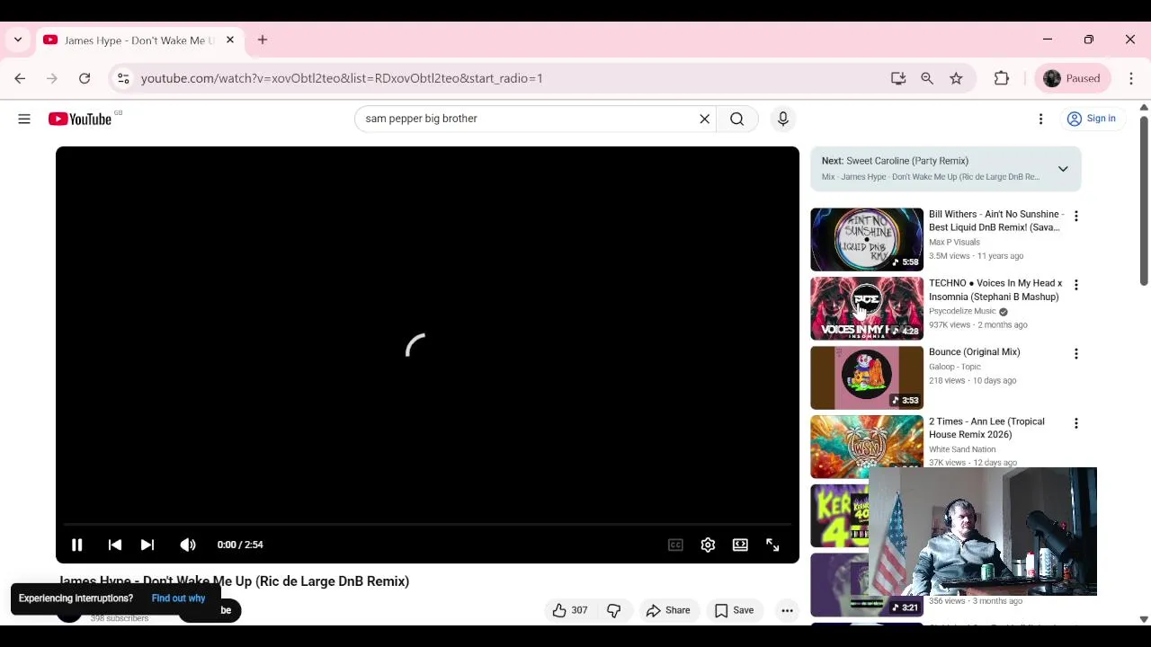Toggle subtitles closed captions
1151x647 pixels.
coord(675,545)
